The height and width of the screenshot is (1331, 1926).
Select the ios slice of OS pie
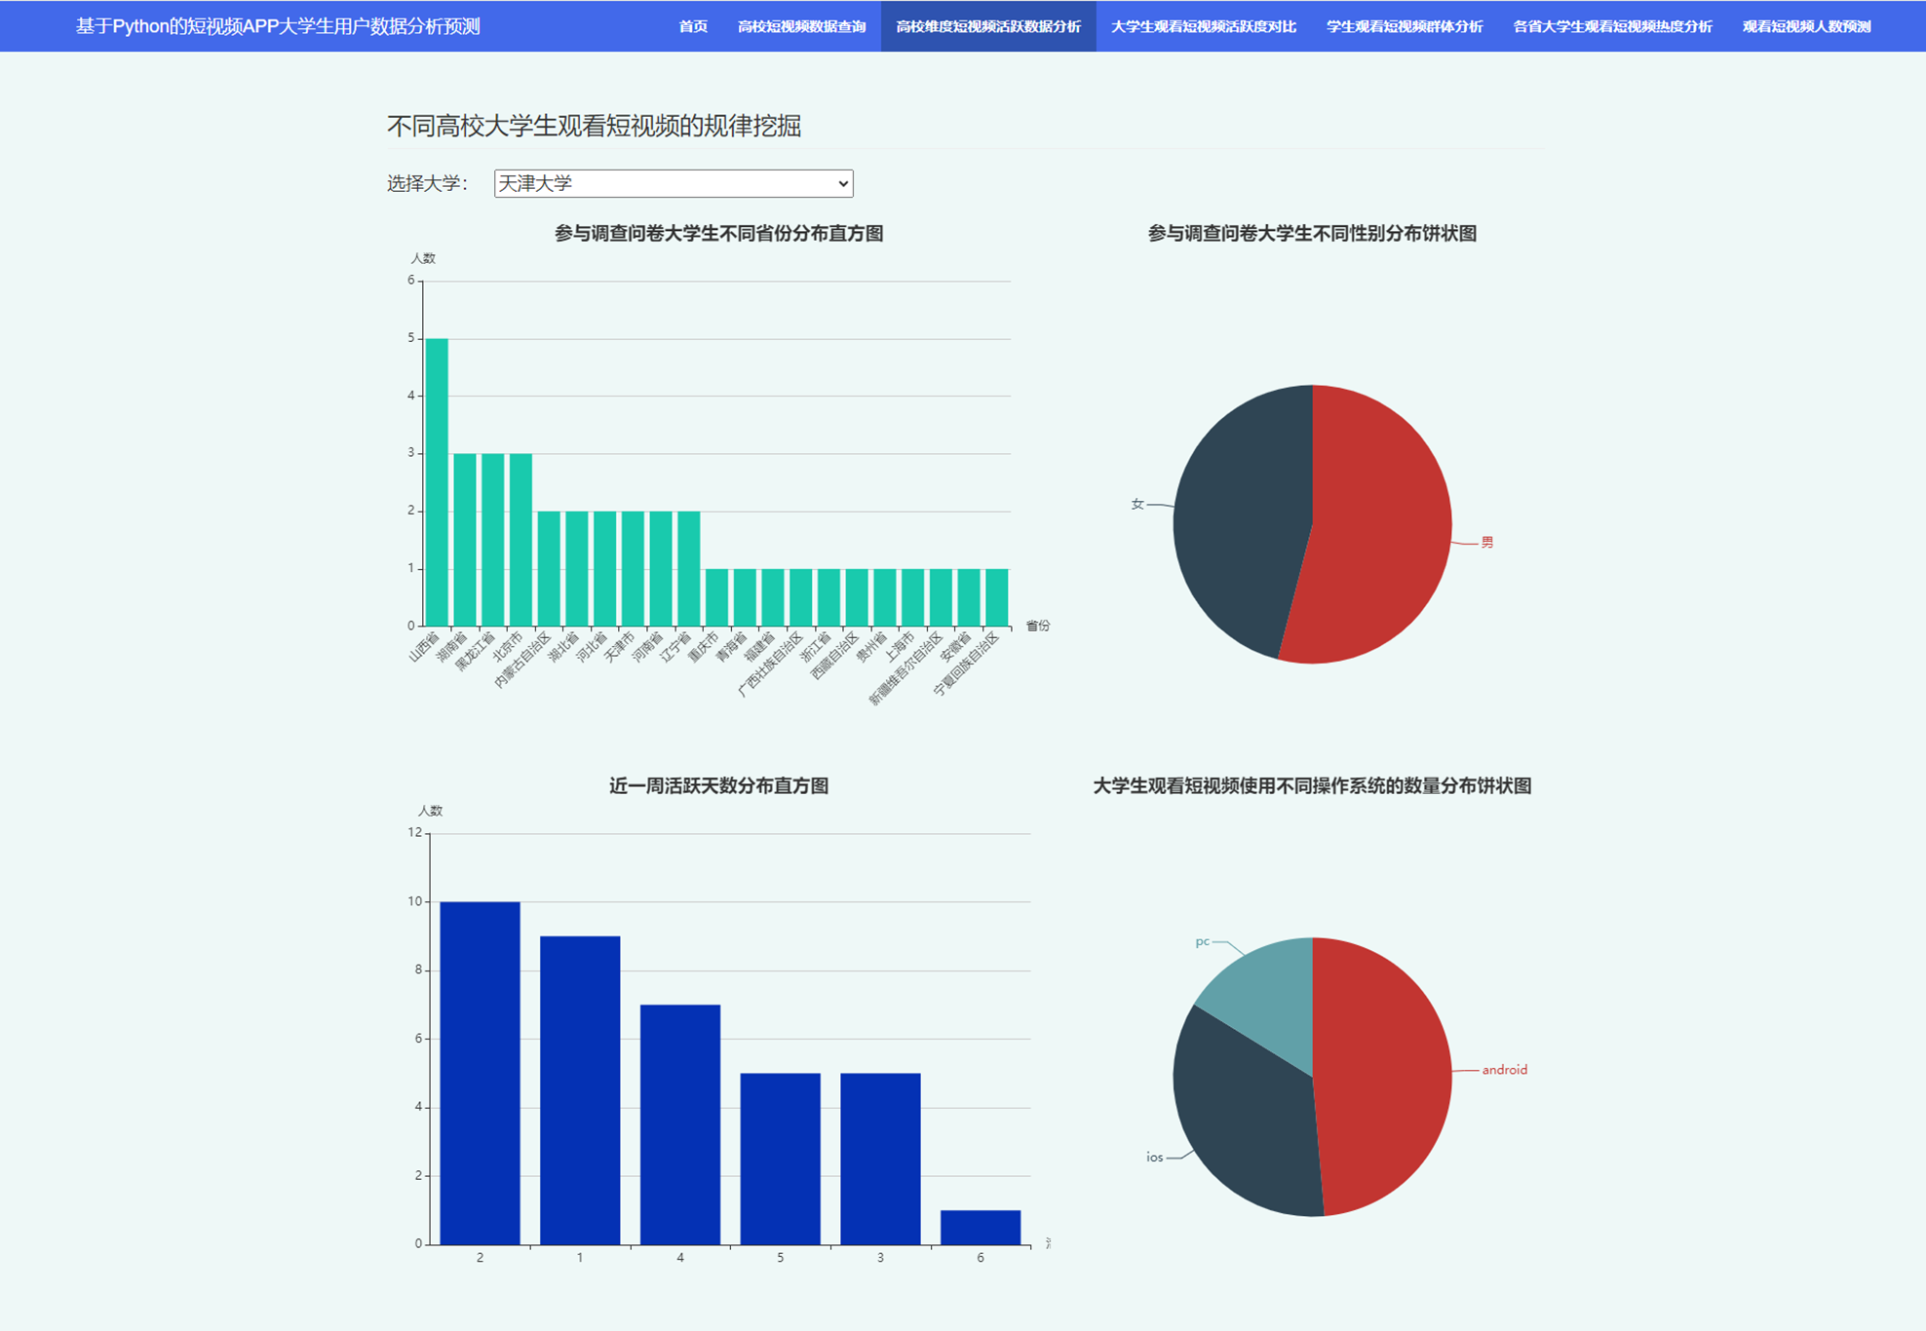[x=1243, y=1121]
